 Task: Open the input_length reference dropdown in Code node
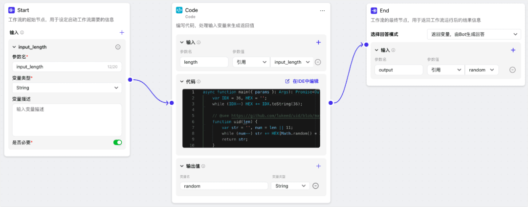click(x=291, y=62)
